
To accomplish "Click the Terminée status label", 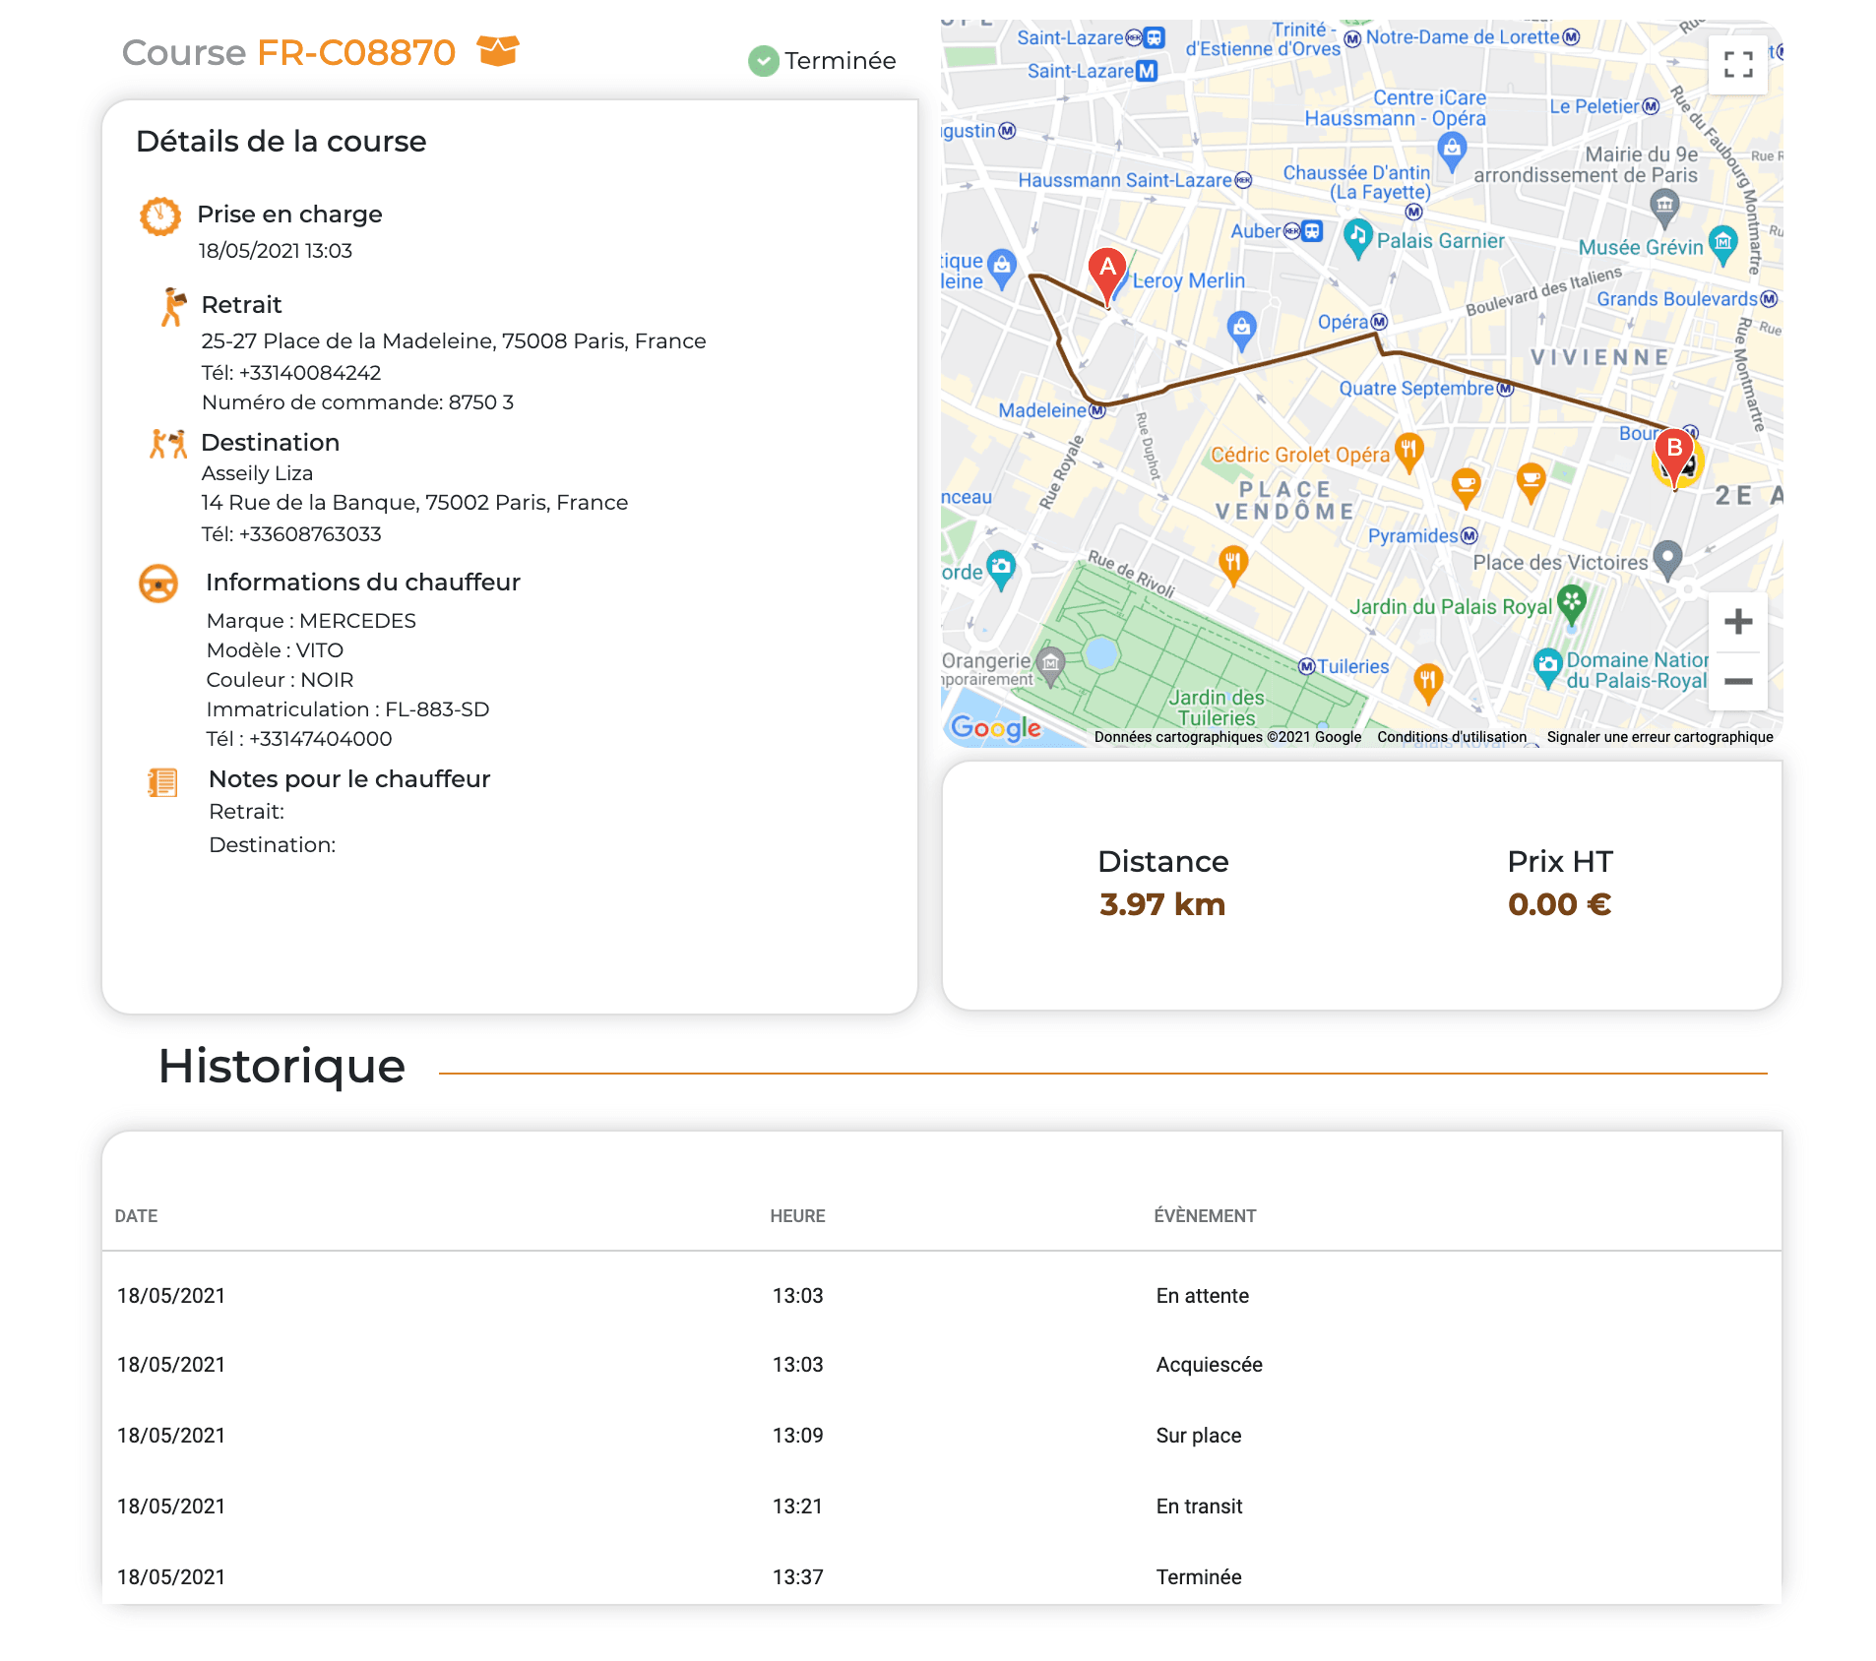I will pyautogui.click(x=841, y=61).
